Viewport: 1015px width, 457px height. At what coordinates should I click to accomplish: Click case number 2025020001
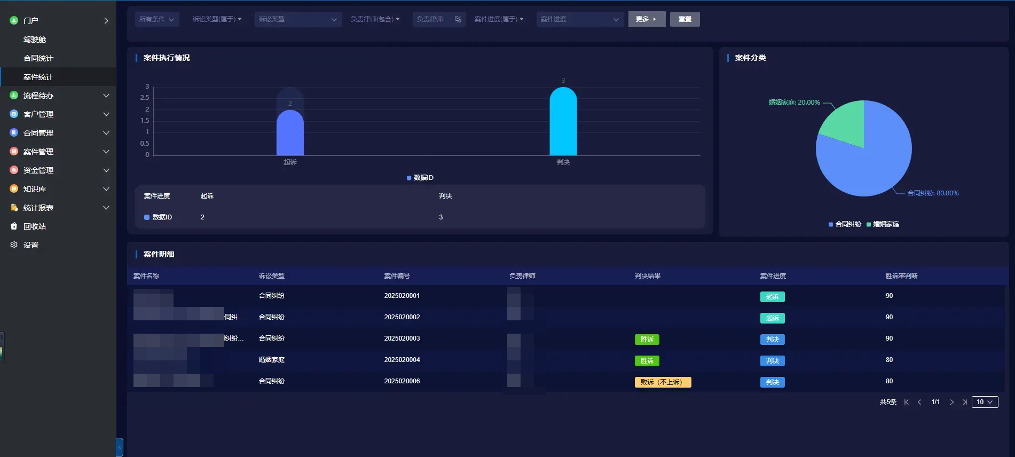pyautogui.click(x=402, y=296)
